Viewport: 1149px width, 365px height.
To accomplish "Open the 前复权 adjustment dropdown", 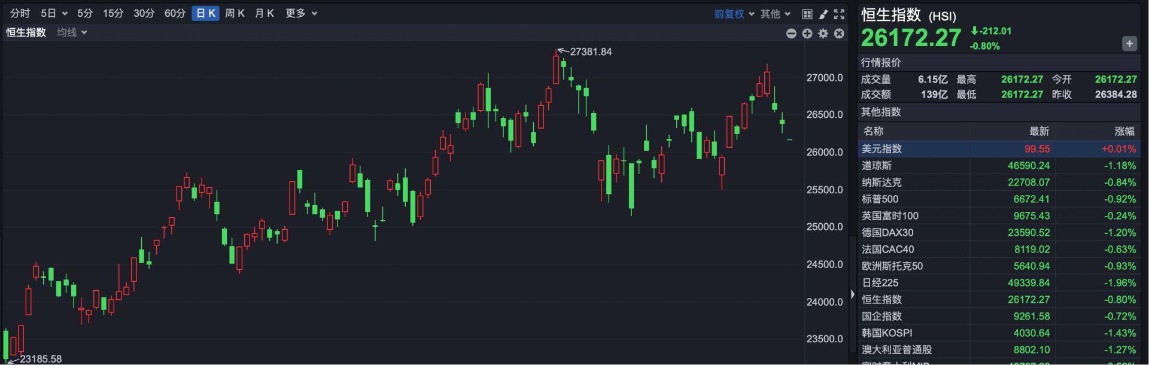I will [x=734, y=14].
